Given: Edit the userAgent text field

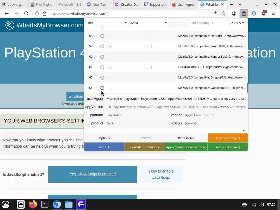Looking at the screenshot, I should (x=176, y=99).
